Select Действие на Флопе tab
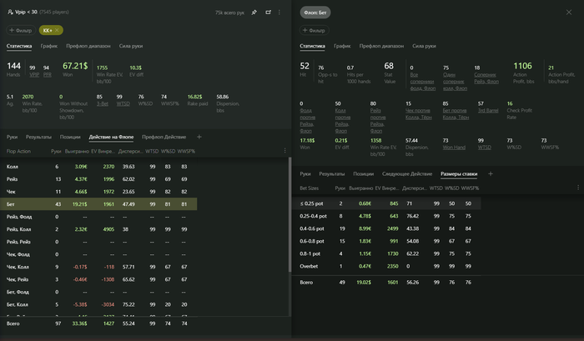 click(x=111, y=137)
